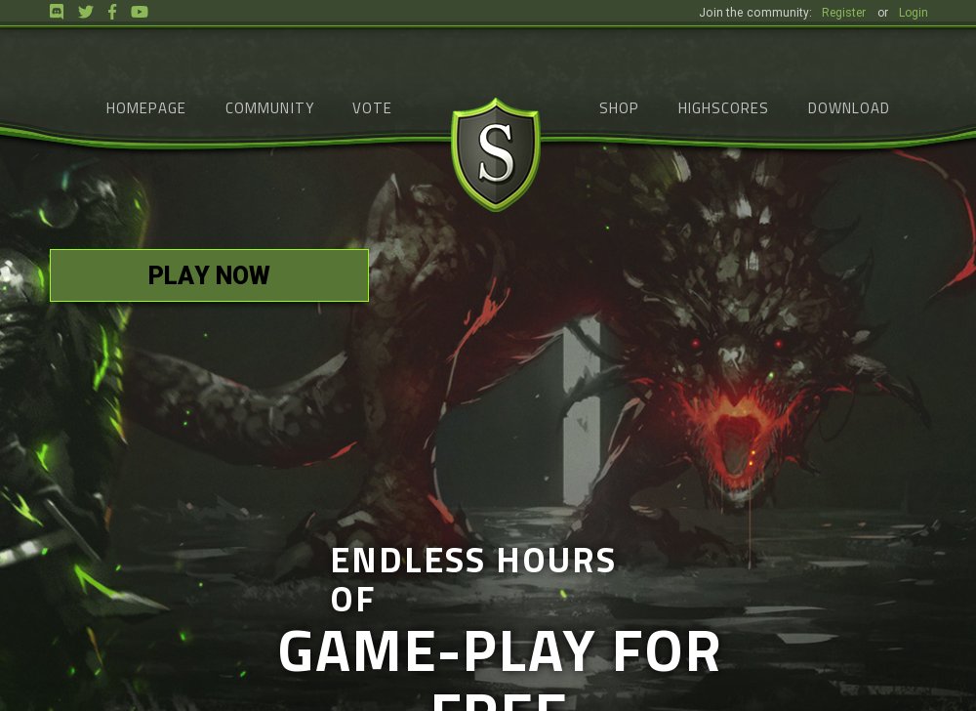The image size is (976, 711).
Task: View the Highscores menu item
Action: point(722,108)
